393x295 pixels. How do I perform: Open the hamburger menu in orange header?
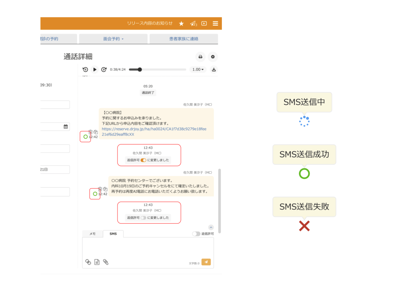tap(215, 23)
